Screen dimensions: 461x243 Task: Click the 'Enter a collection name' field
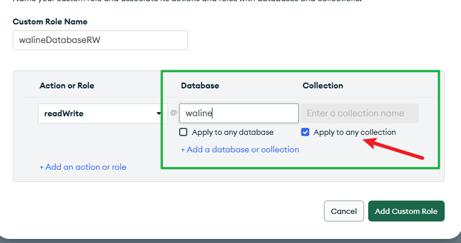pos(359,113)
